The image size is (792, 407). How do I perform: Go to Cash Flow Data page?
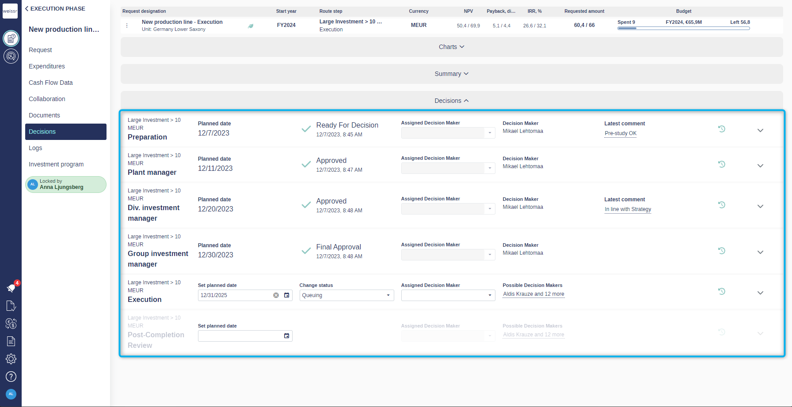51,83
